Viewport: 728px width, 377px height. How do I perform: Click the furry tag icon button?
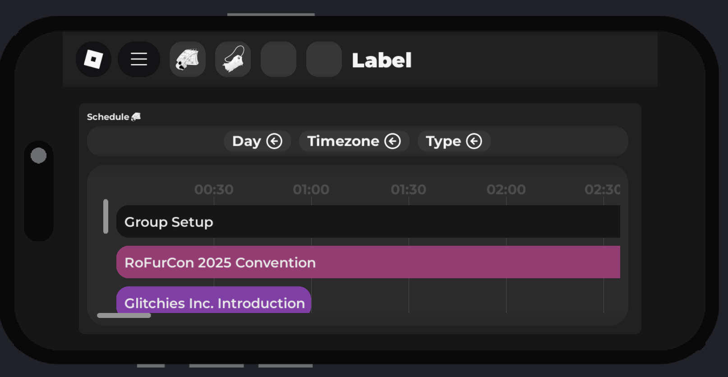coord(233,59)
